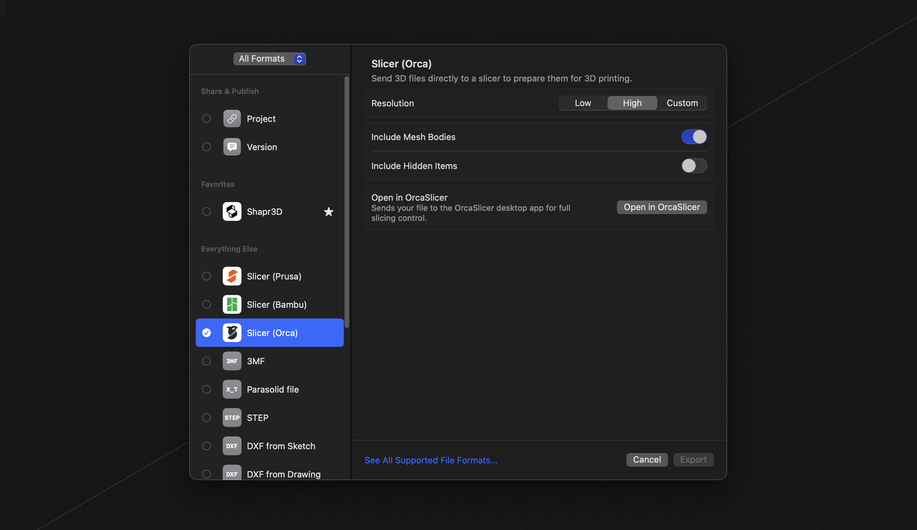Click the Export button
Image resolution: width=917 pixels, height=530 pixels.
pyautogui.click(x=693, y=460)
